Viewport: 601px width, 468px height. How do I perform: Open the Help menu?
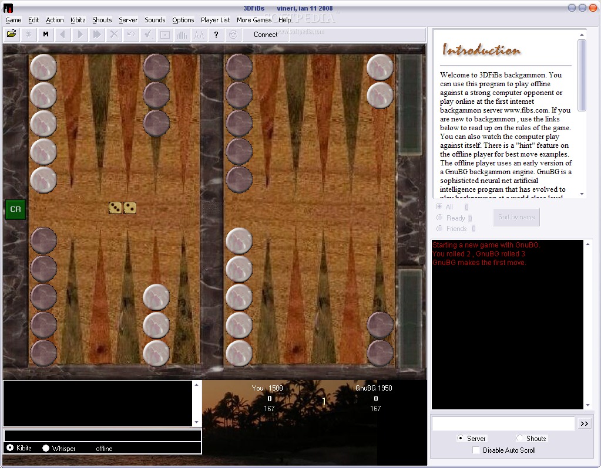(284, 20)
